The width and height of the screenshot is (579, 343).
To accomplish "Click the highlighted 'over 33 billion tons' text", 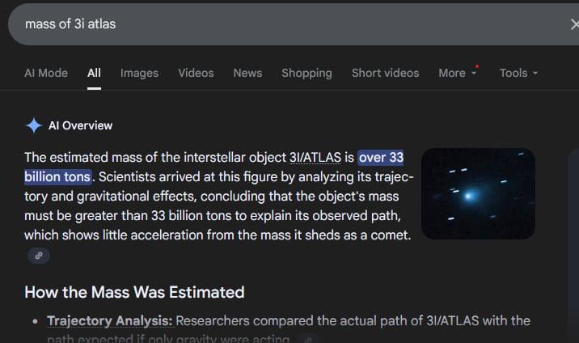I will coord(381,157).
